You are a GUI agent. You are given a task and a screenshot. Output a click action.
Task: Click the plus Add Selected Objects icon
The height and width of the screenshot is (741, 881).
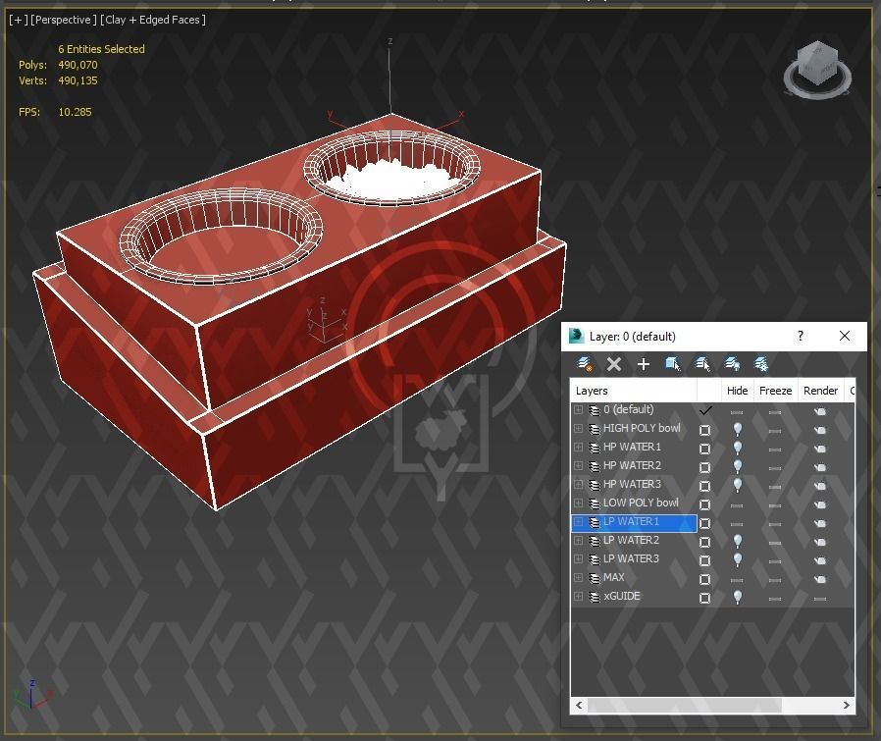644,364
